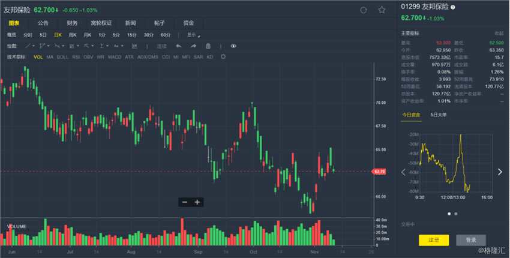Toggle the ADX/DMS indicator

coord(148,57)
